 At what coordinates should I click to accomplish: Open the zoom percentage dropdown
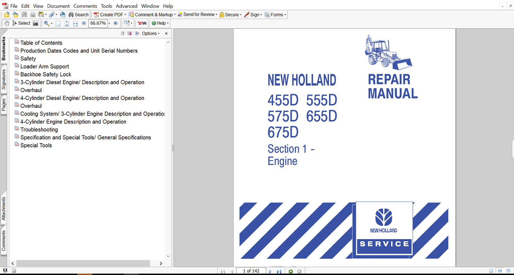click(109, 23)
